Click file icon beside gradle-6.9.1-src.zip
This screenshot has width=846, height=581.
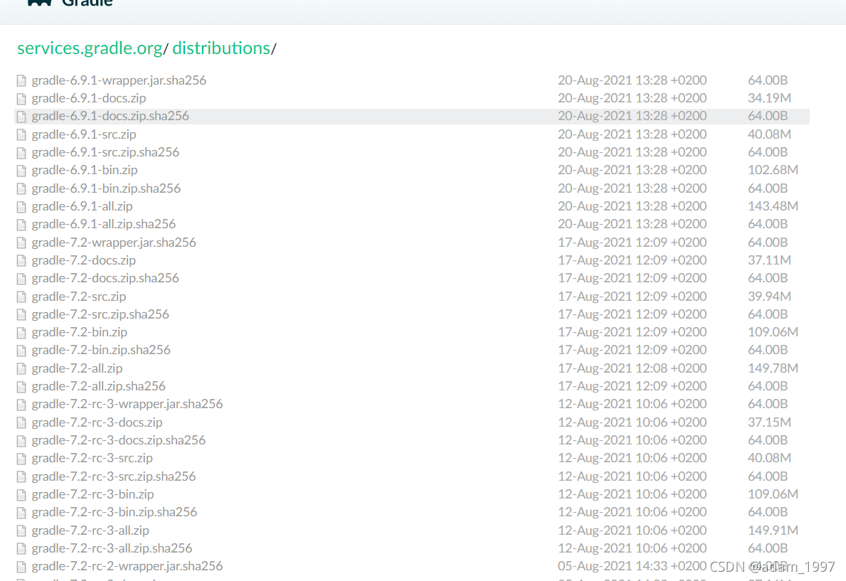pyautogui.click(x=21, y=135)
